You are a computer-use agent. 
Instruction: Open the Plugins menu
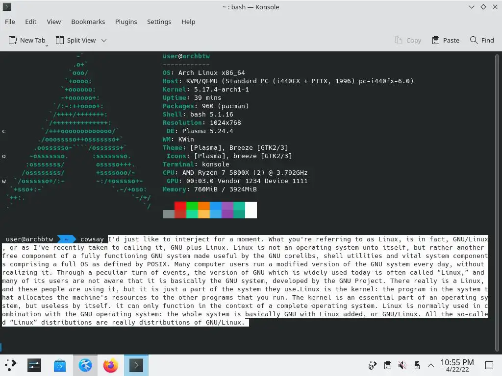tap(126, 22)
